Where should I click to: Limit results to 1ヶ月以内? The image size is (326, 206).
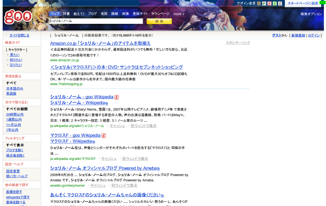point(14,125)
